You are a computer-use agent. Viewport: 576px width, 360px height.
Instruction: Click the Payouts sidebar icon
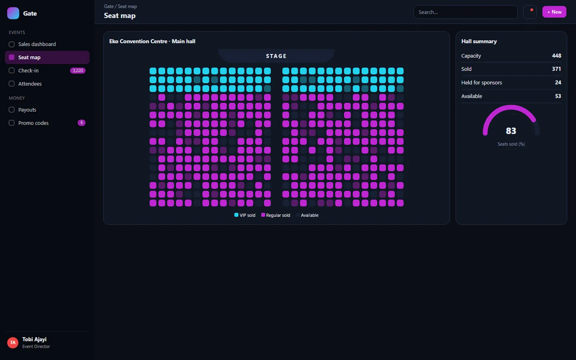pos(12,110)
